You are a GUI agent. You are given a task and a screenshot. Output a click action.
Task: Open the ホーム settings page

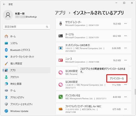[27, 36]
